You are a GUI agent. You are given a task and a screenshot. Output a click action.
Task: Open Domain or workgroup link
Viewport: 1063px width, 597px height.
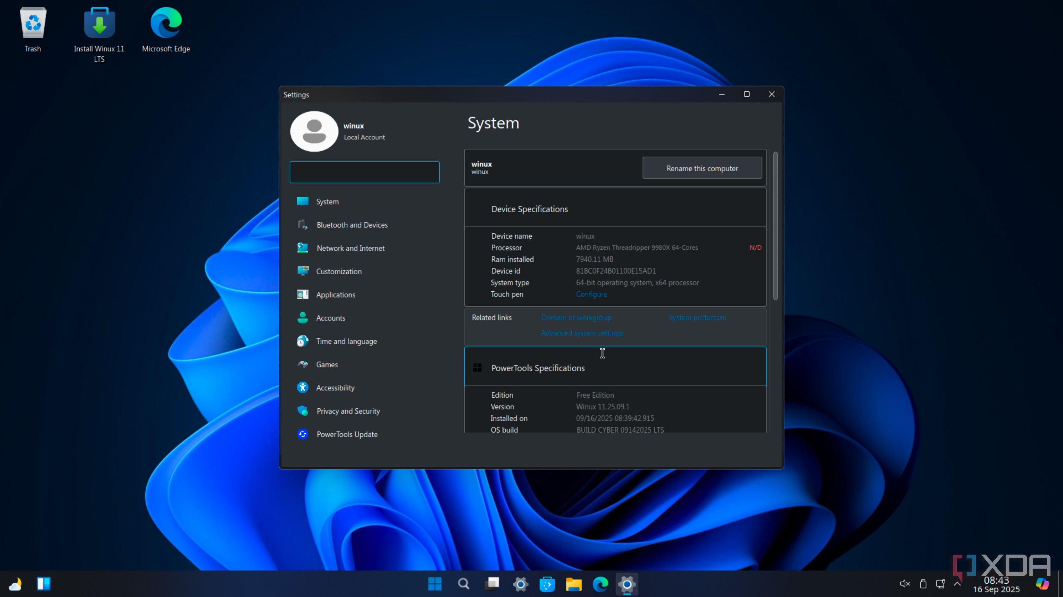(576, 317)
